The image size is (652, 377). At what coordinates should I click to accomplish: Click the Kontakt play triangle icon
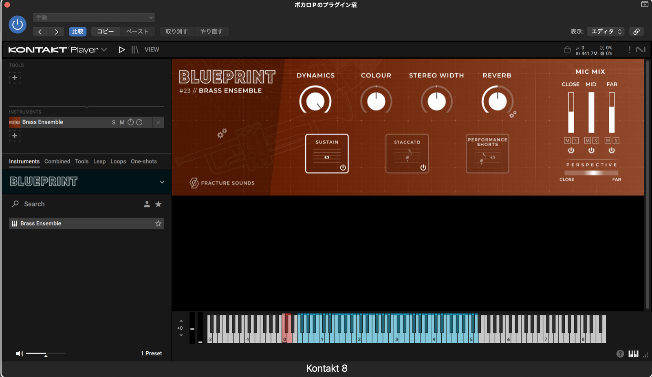121,50
